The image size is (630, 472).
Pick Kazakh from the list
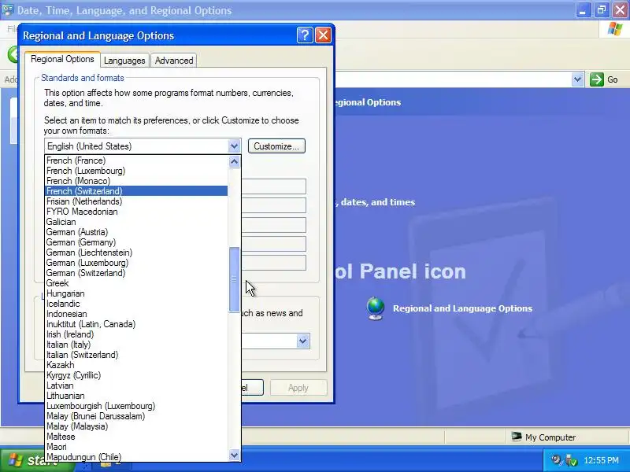136,365
